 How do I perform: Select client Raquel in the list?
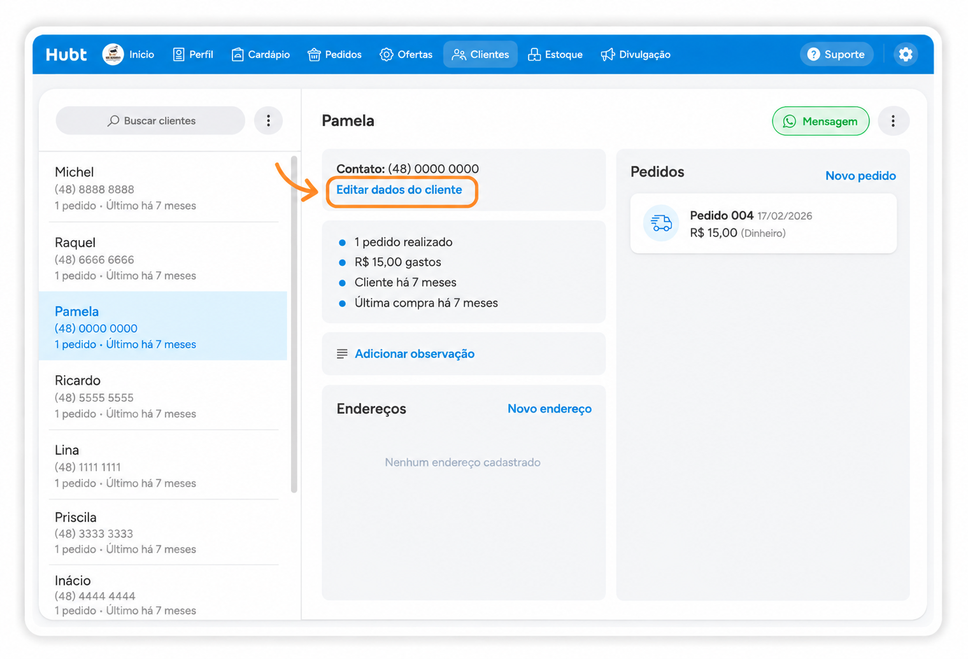coord(164,258)
